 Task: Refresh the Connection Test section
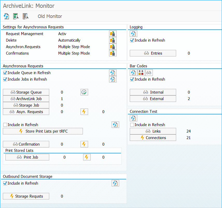coord(133,118)
